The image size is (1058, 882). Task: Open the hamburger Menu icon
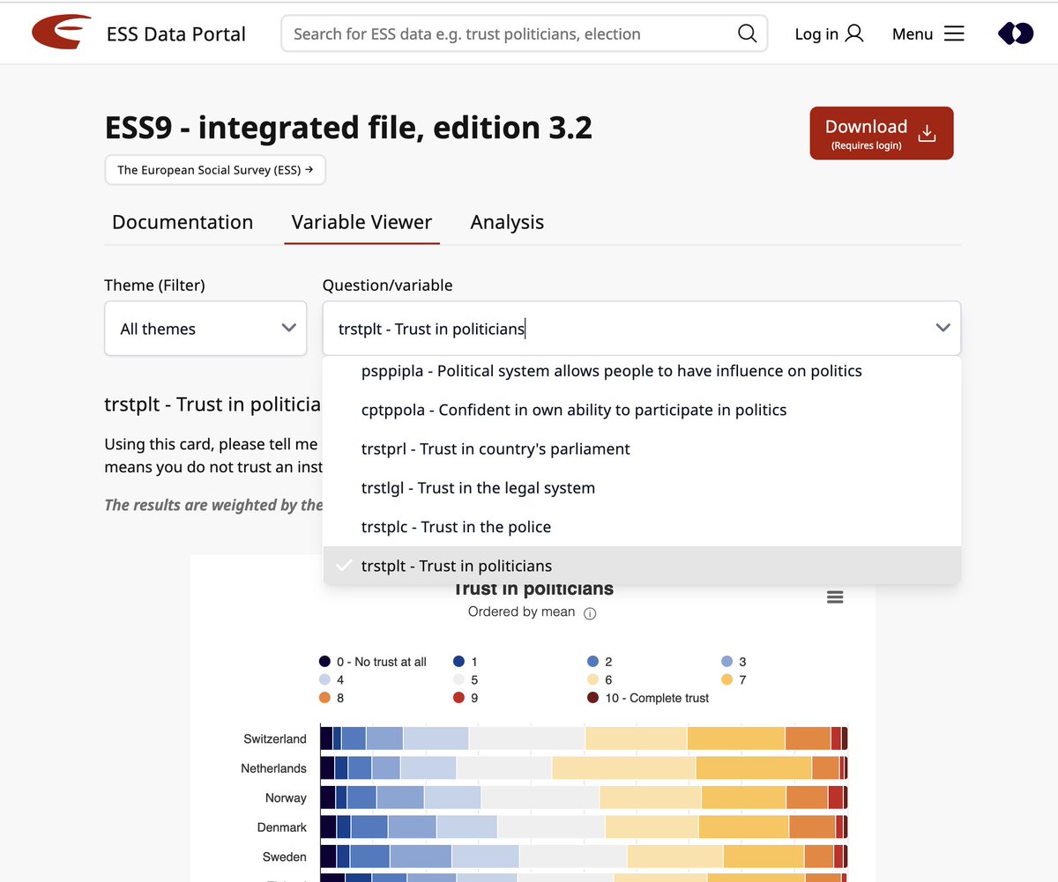pos(954,33)
